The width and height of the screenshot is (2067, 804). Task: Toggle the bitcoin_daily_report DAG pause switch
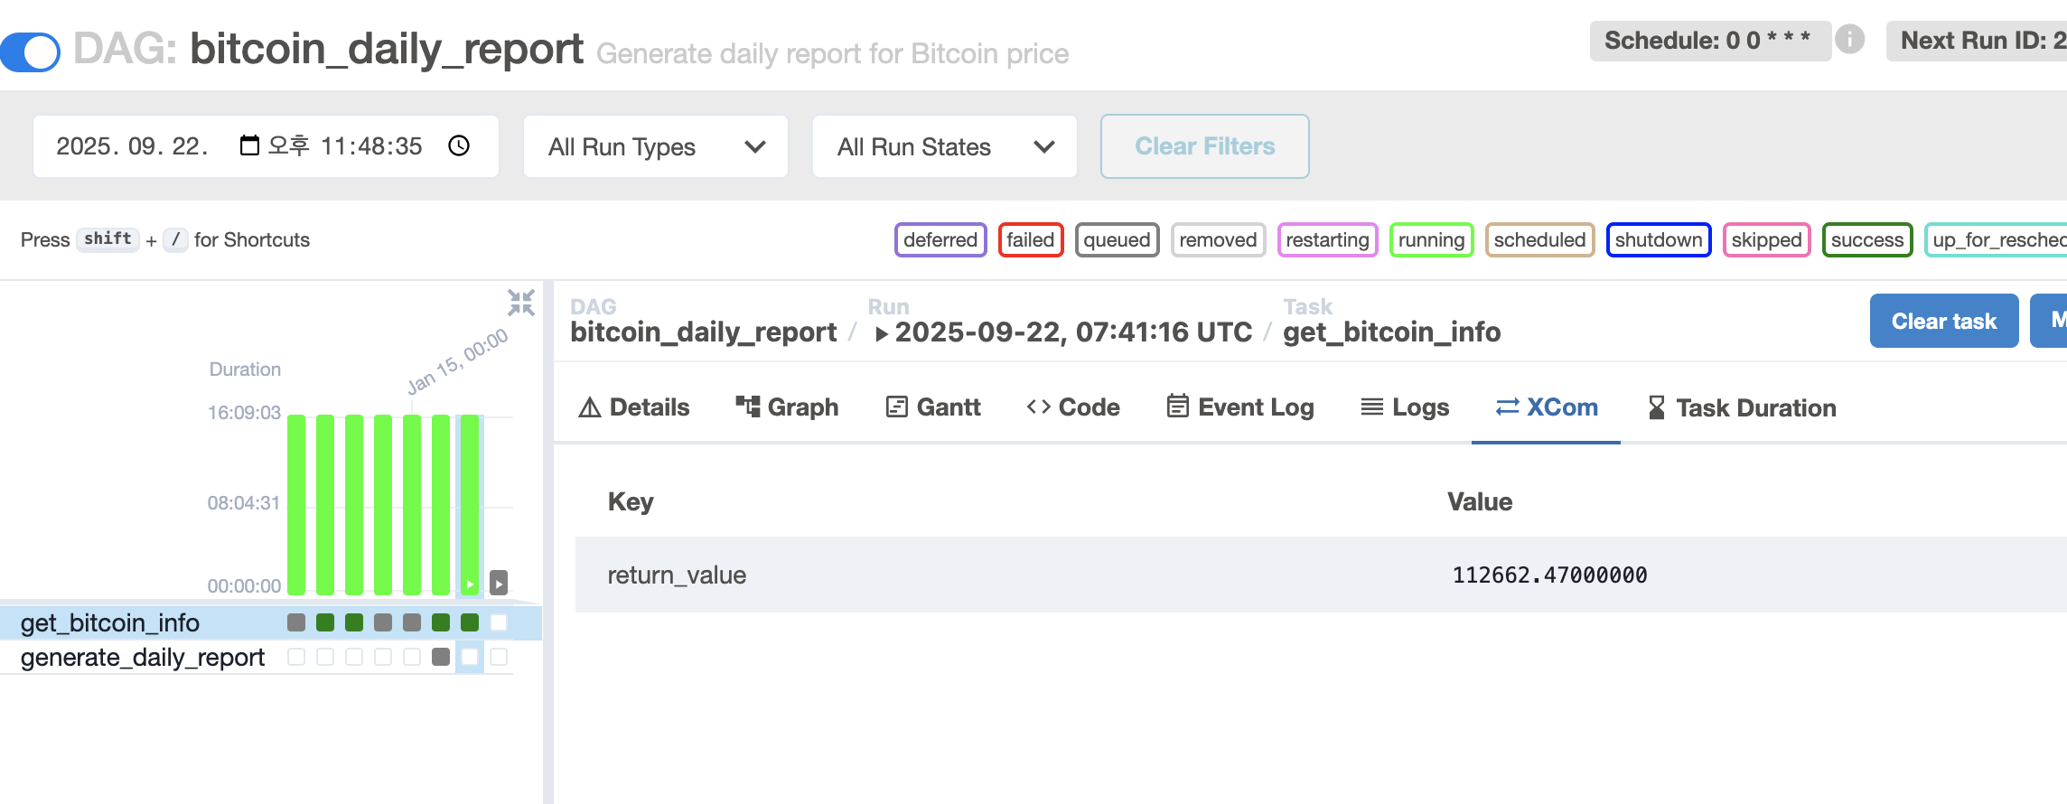point(31,51)
